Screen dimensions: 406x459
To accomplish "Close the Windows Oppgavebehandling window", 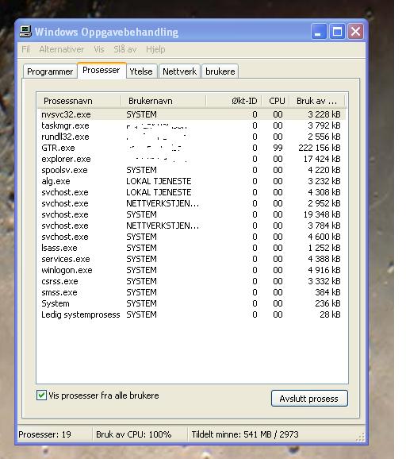I will tap(355, 31).
